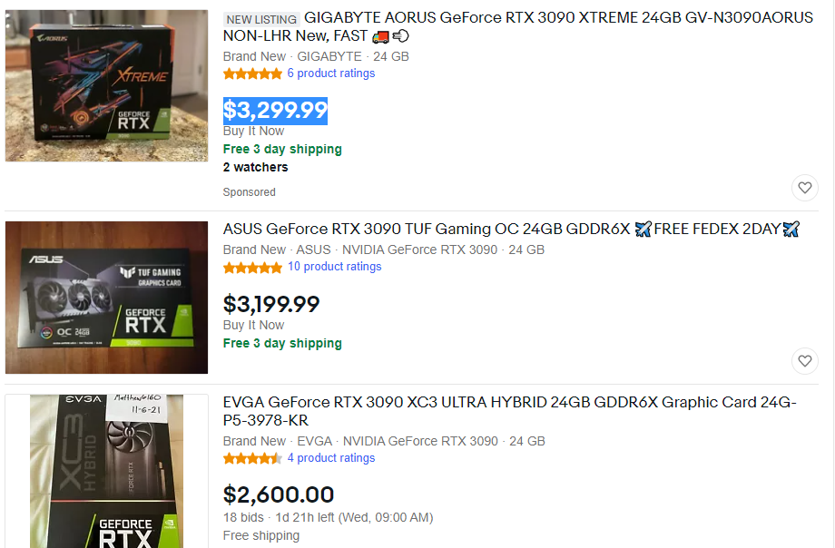This screenshot has height=548, width=835.
Task: Click the $2,600.00 bid price
Action: [278, 494]
